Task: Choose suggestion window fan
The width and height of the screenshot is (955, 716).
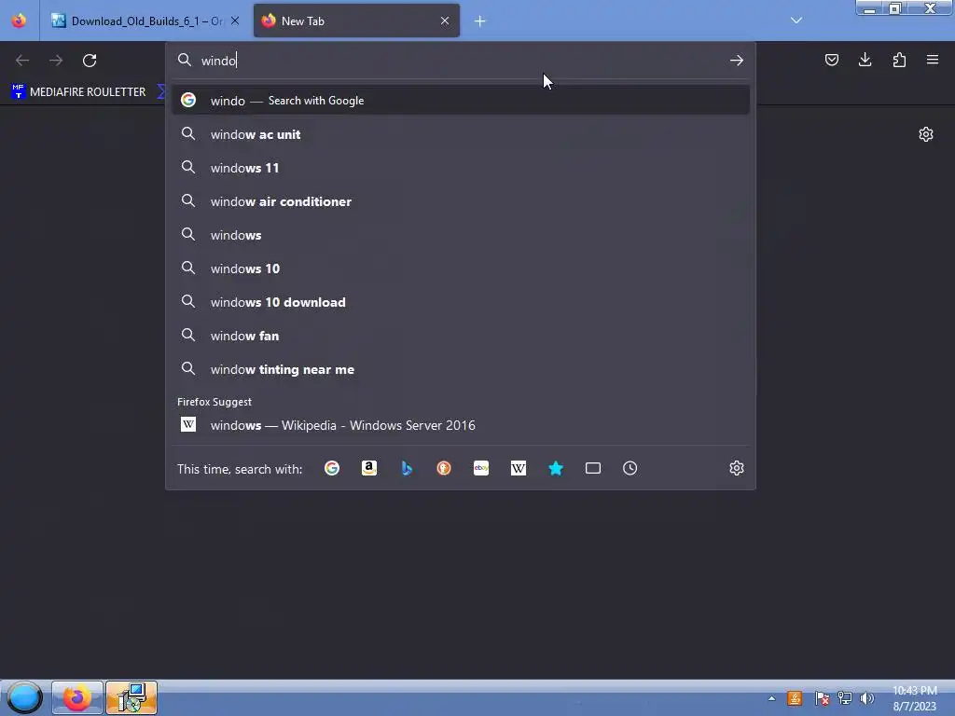Action: click(x=461, y=336)
